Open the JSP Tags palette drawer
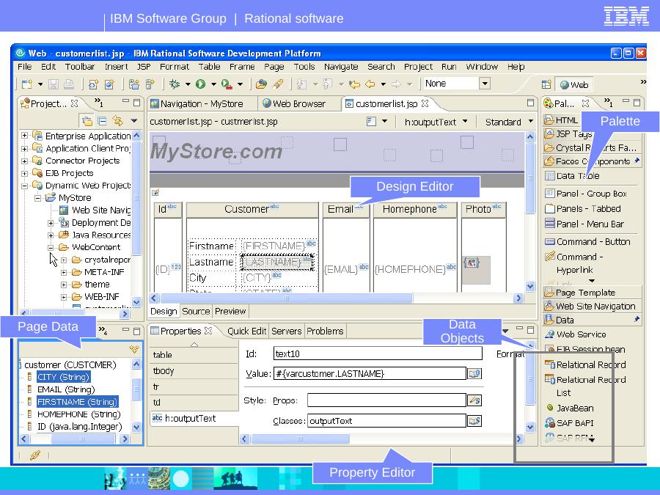Viewport: 660px width, 495px height. pos(568,134)
